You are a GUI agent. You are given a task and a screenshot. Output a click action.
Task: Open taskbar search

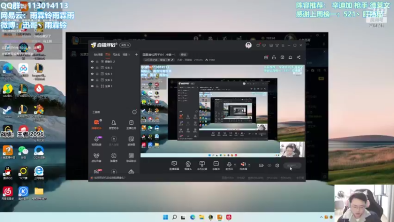(174, 217)
